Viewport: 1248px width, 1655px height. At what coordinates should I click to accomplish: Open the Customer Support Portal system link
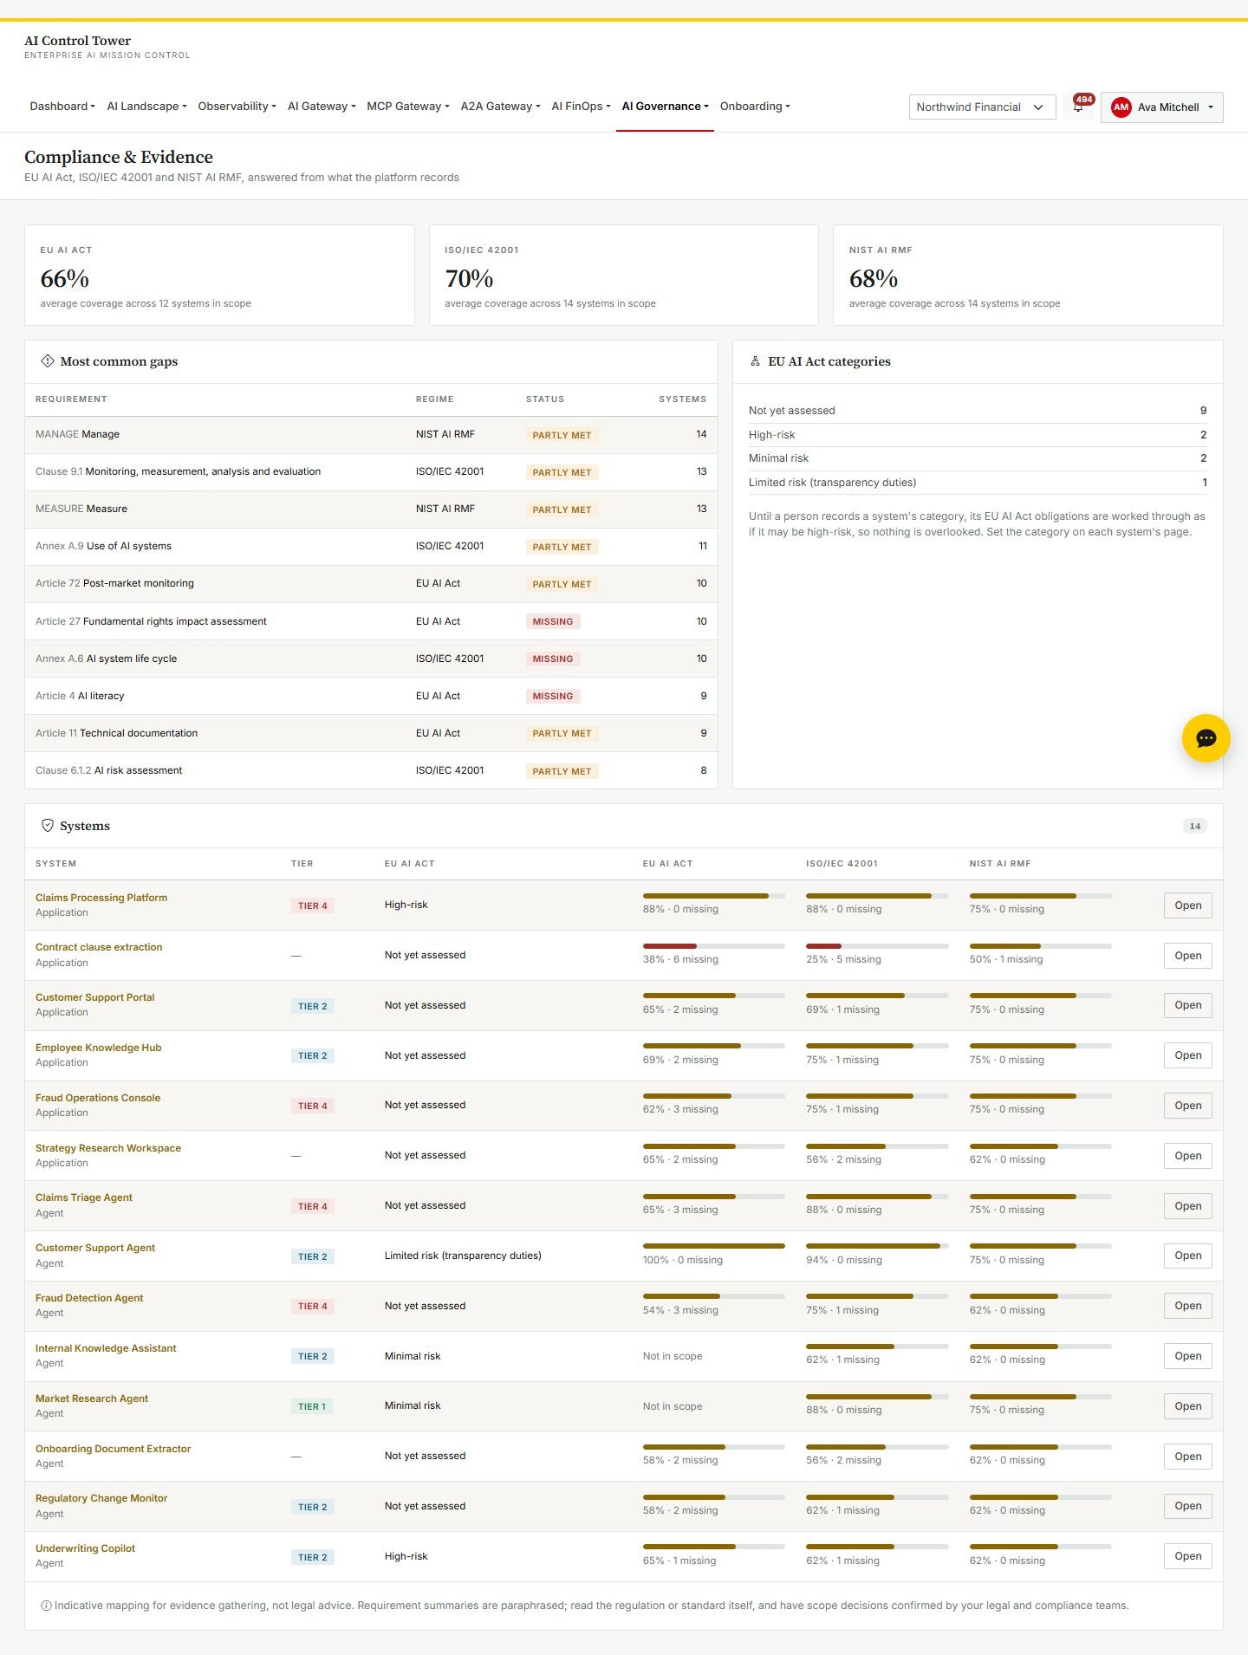tap(95, 997)
